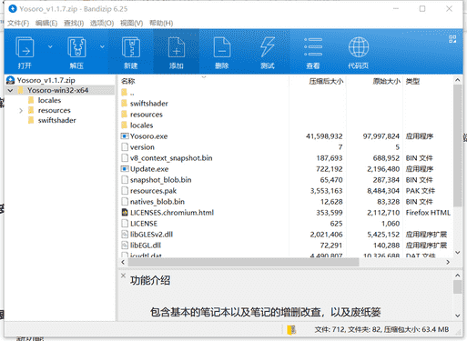Select the resources folder in the tree
467x341 pixels.
(x=54, y=110)
